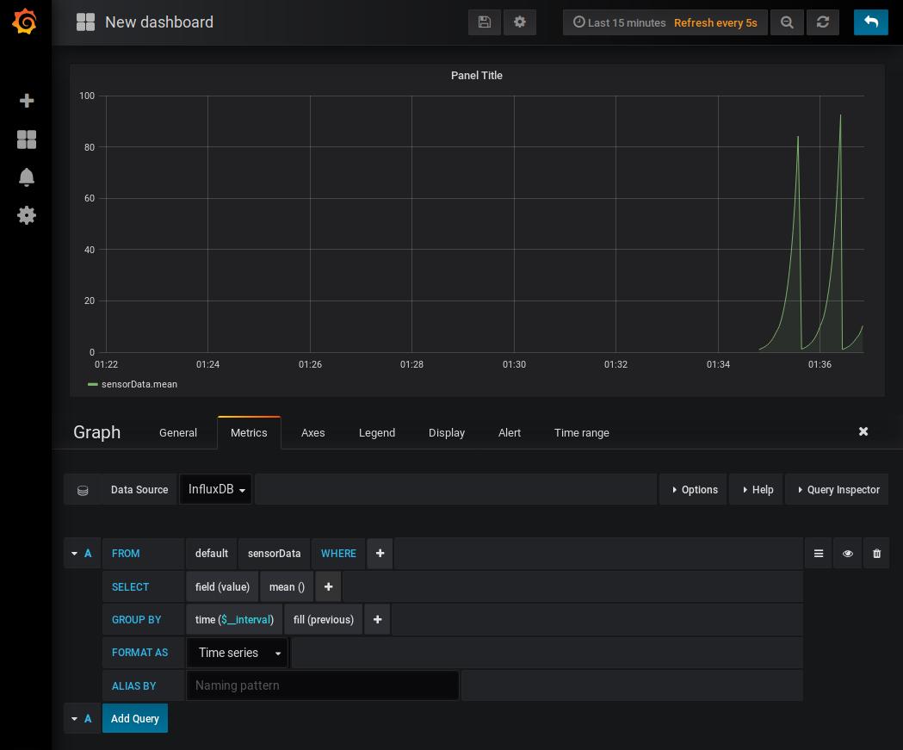Click the Add Query button
903x750 pixels.
point(135,718)
